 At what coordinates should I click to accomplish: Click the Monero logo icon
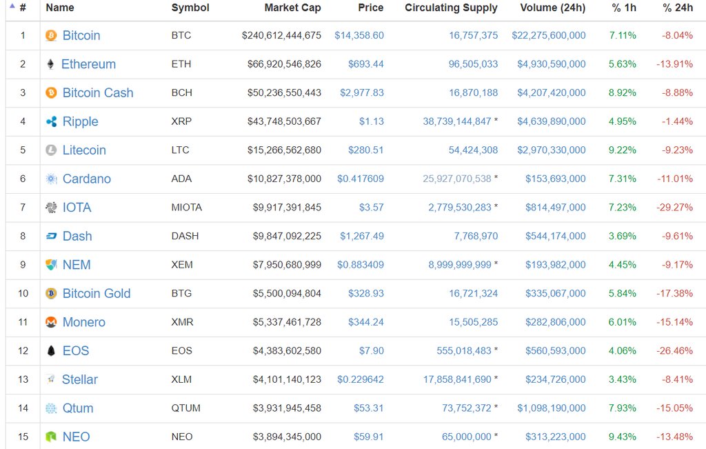click(51, 322)
